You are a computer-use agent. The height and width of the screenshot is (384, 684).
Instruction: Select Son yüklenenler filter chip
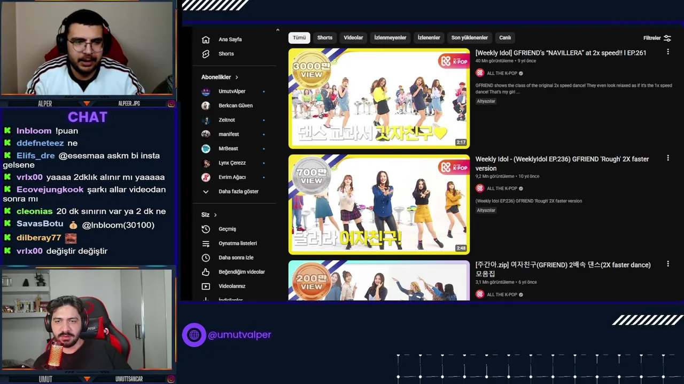(469, 38)
